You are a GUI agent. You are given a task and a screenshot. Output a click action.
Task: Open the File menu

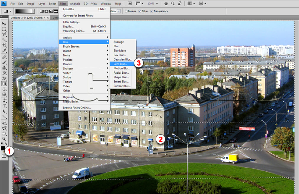point(12,4)
